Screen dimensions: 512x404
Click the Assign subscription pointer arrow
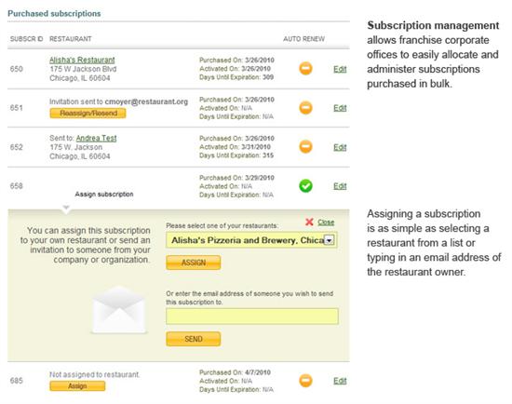[x=66, y=209]
